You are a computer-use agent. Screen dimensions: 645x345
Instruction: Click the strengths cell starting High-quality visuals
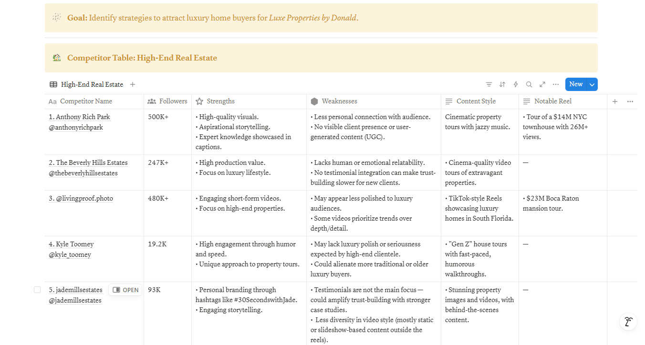[249, 132]
